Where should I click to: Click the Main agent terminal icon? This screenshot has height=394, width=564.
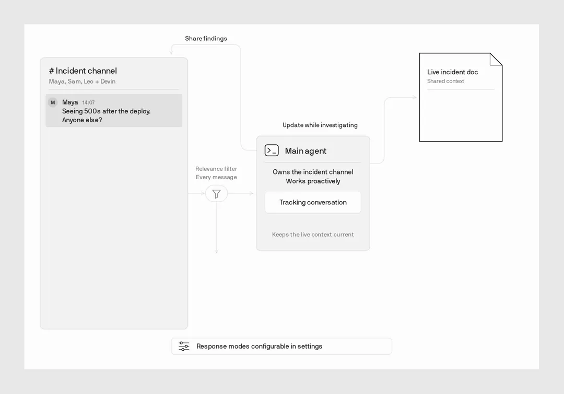tap(272, 150)
